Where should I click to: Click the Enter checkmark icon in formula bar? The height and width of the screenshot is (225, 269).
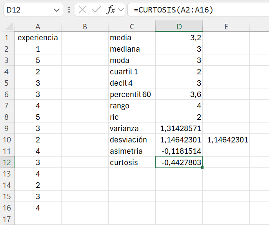coord(96,10)
